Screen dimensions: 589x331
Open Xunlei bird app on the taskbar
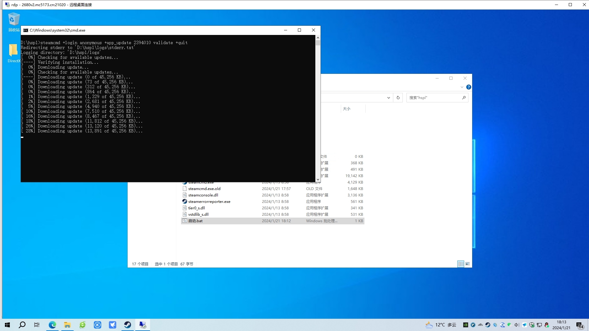(113, 325)
